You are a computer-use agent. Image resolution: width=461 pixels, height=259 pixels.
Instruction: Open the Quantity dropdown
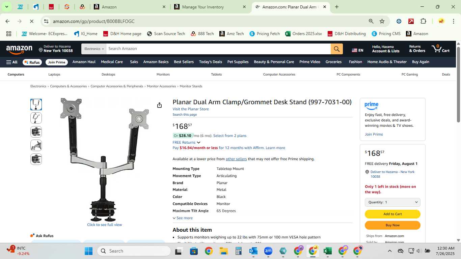(392, 202)
